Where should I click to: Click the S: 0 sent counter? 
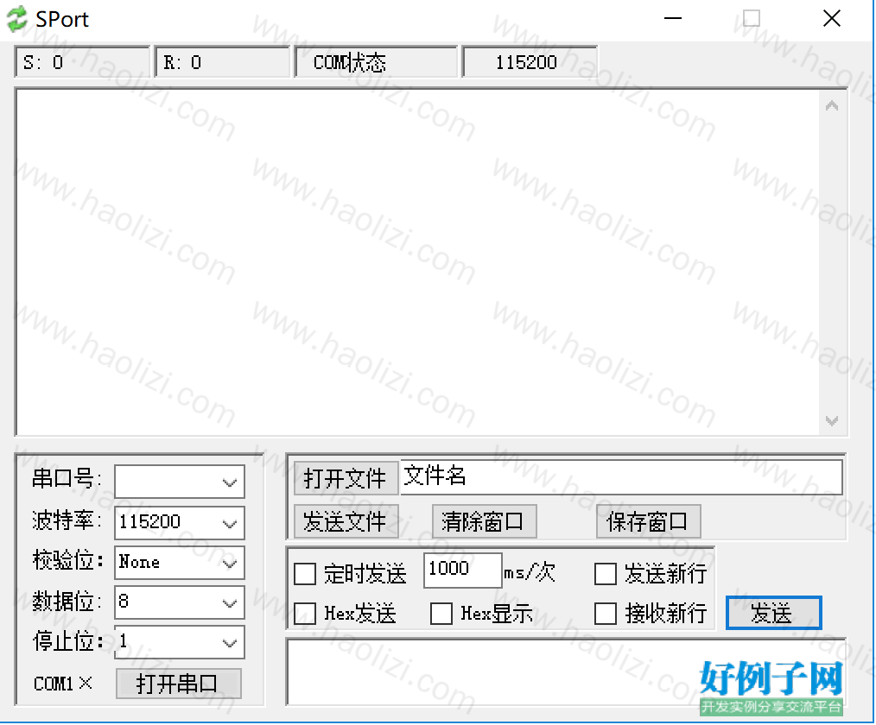click(82, 62)
